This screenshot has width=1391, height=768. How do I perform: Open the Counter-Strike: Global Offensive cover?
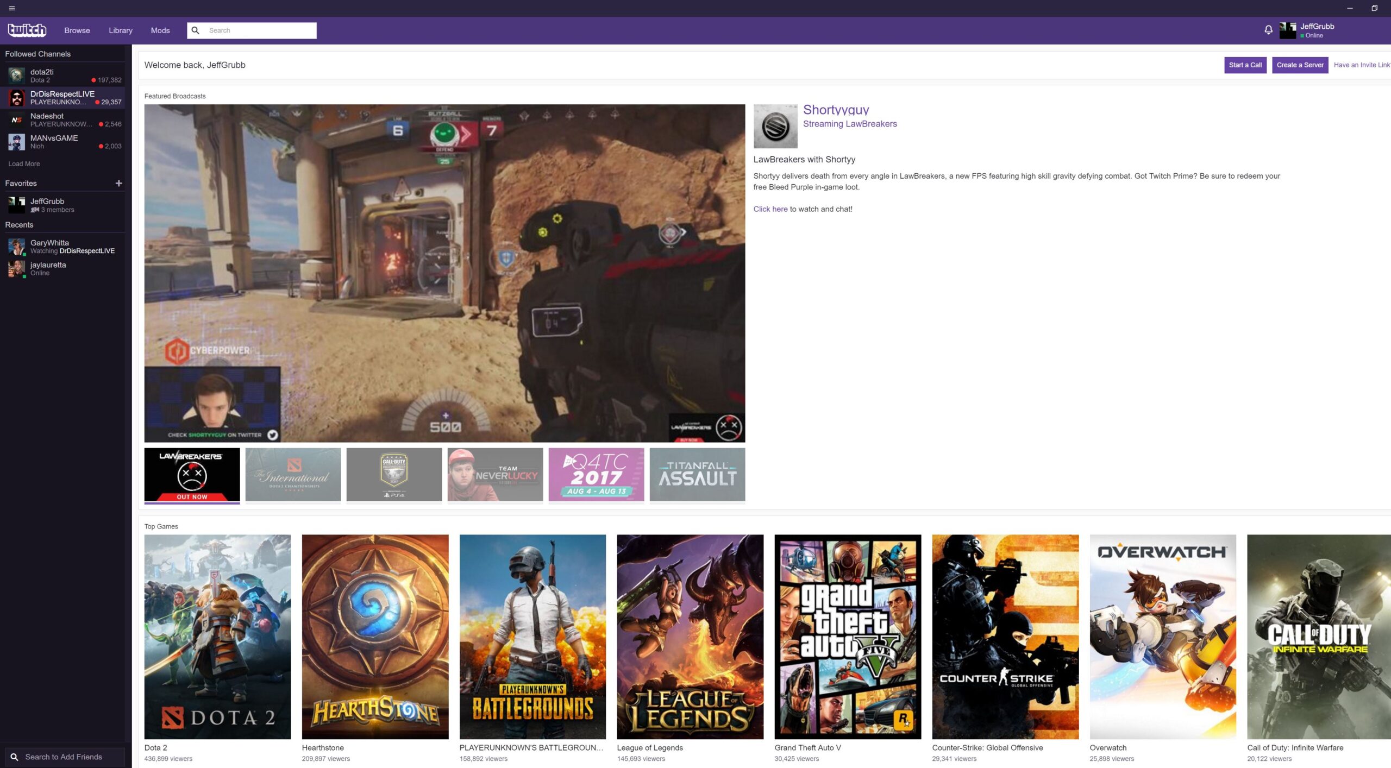(x=1005, y=637)
